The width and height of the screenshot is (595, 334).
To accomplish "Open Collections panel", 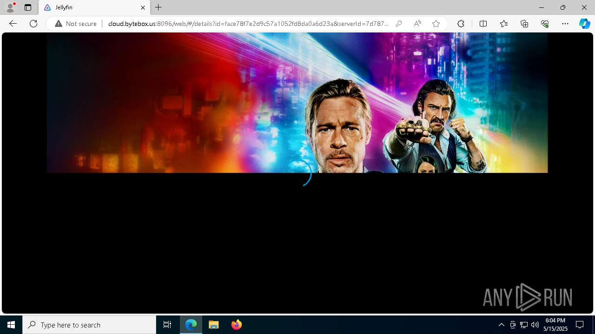I will point(524,24).
